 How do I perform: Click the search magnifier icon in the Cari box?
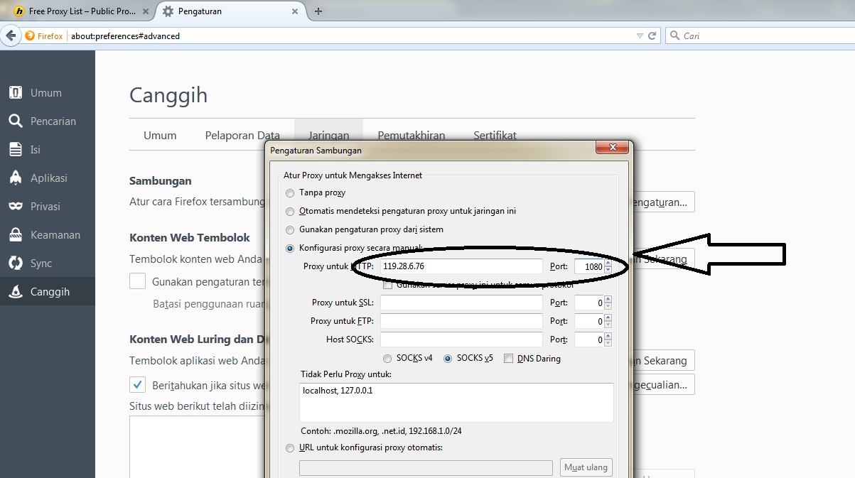coord(674,36)
